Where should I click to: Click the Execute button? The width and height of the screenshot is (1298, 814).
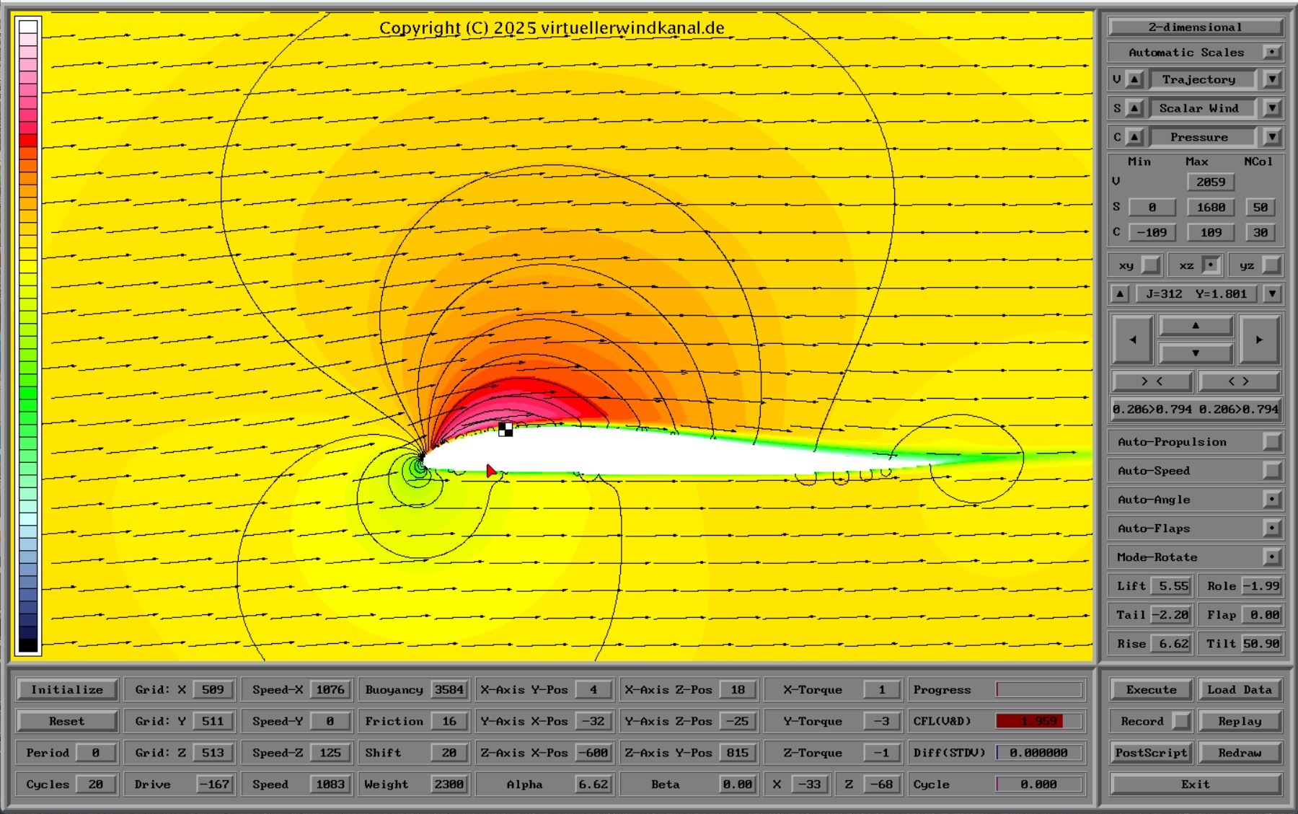point(1151,690)
